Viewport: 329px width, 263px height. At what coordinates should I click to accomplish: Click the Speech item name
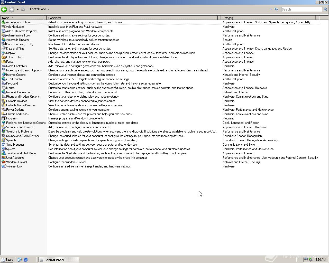[11, 140]
